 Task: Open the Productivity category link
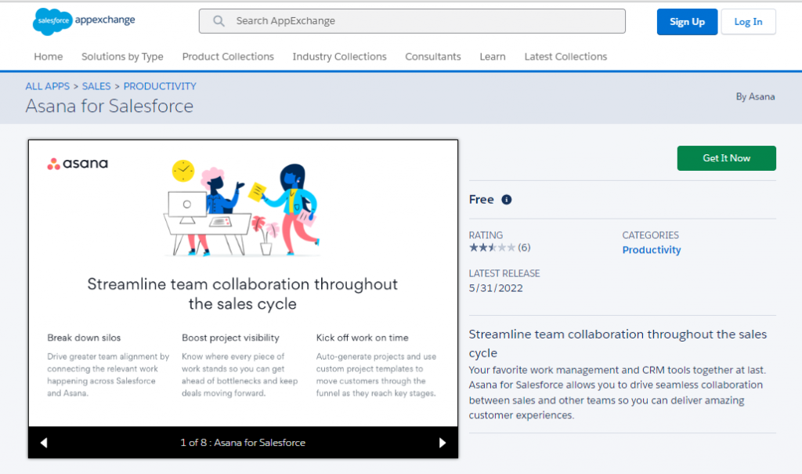(x=652, y=249)
